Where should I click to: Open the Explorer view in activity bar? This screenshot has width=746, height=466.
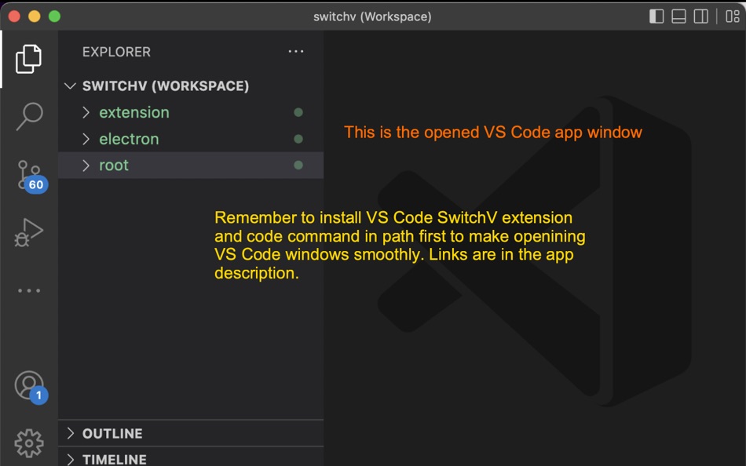[x=28, y=59]
